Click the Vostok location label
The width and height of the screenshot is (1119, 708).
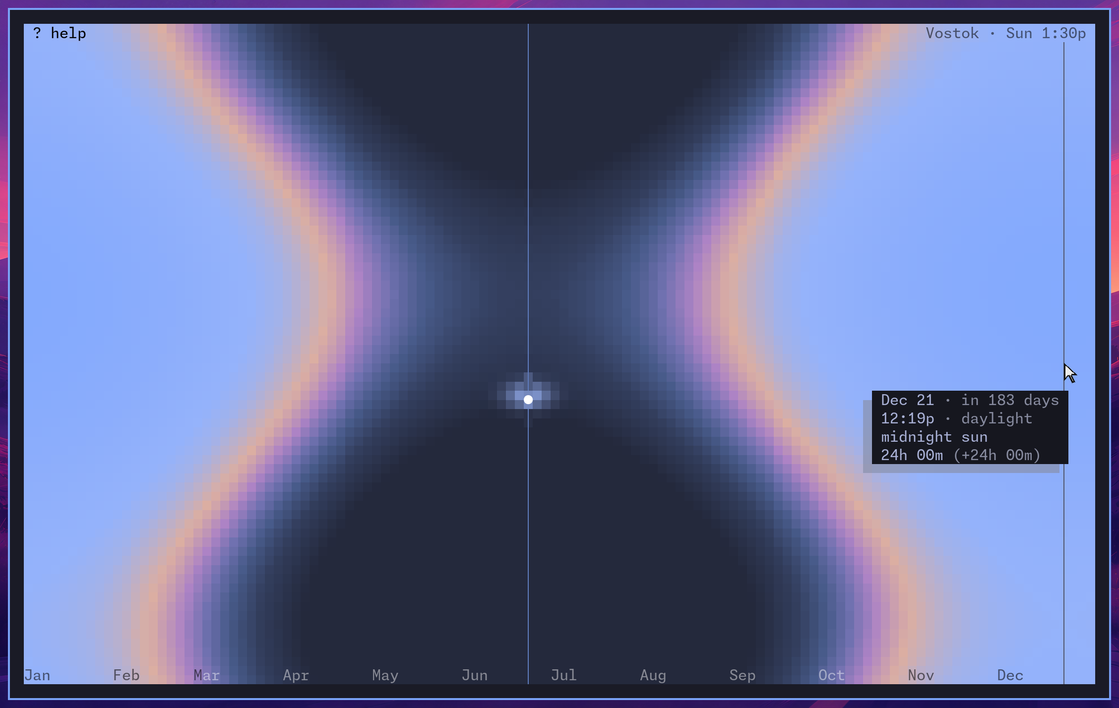[952, 33]
